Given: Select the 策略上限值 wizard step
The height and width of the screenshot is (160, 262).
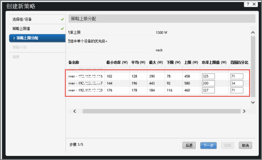Looking at the screenshot, I should [37, 29].
